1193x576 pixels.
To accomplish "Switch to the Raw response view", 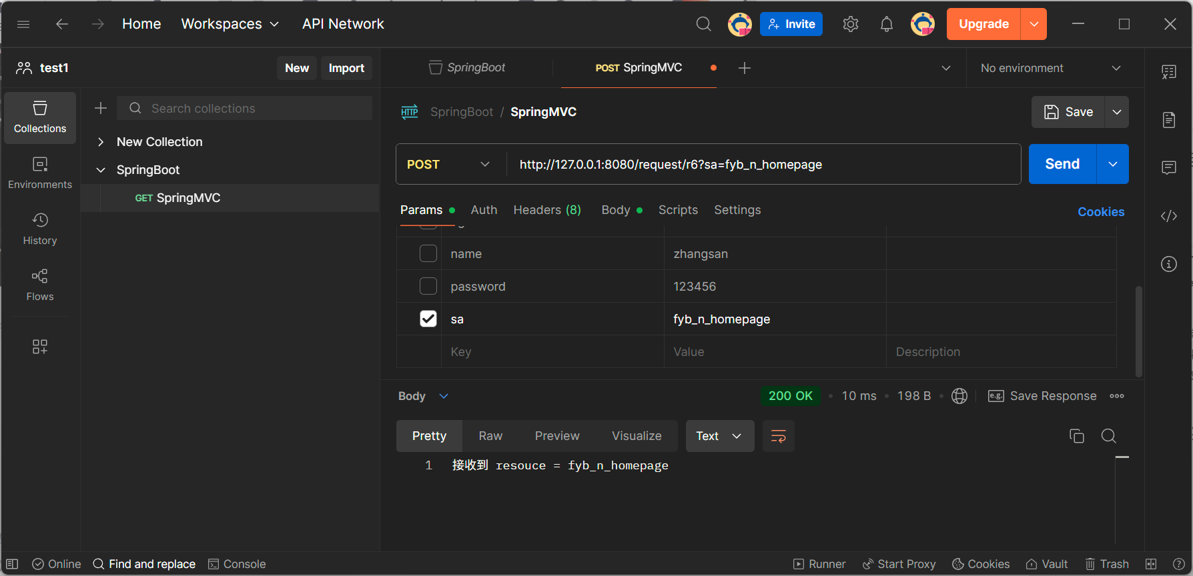I will (490, 436).
